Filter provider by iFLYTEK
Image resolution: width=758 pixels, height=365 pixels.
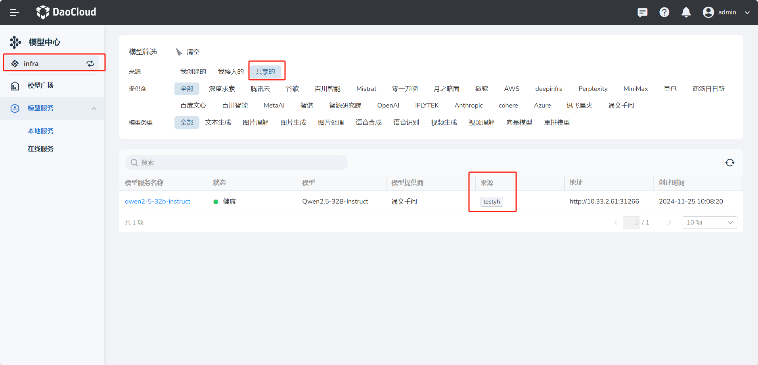(427, 106)
